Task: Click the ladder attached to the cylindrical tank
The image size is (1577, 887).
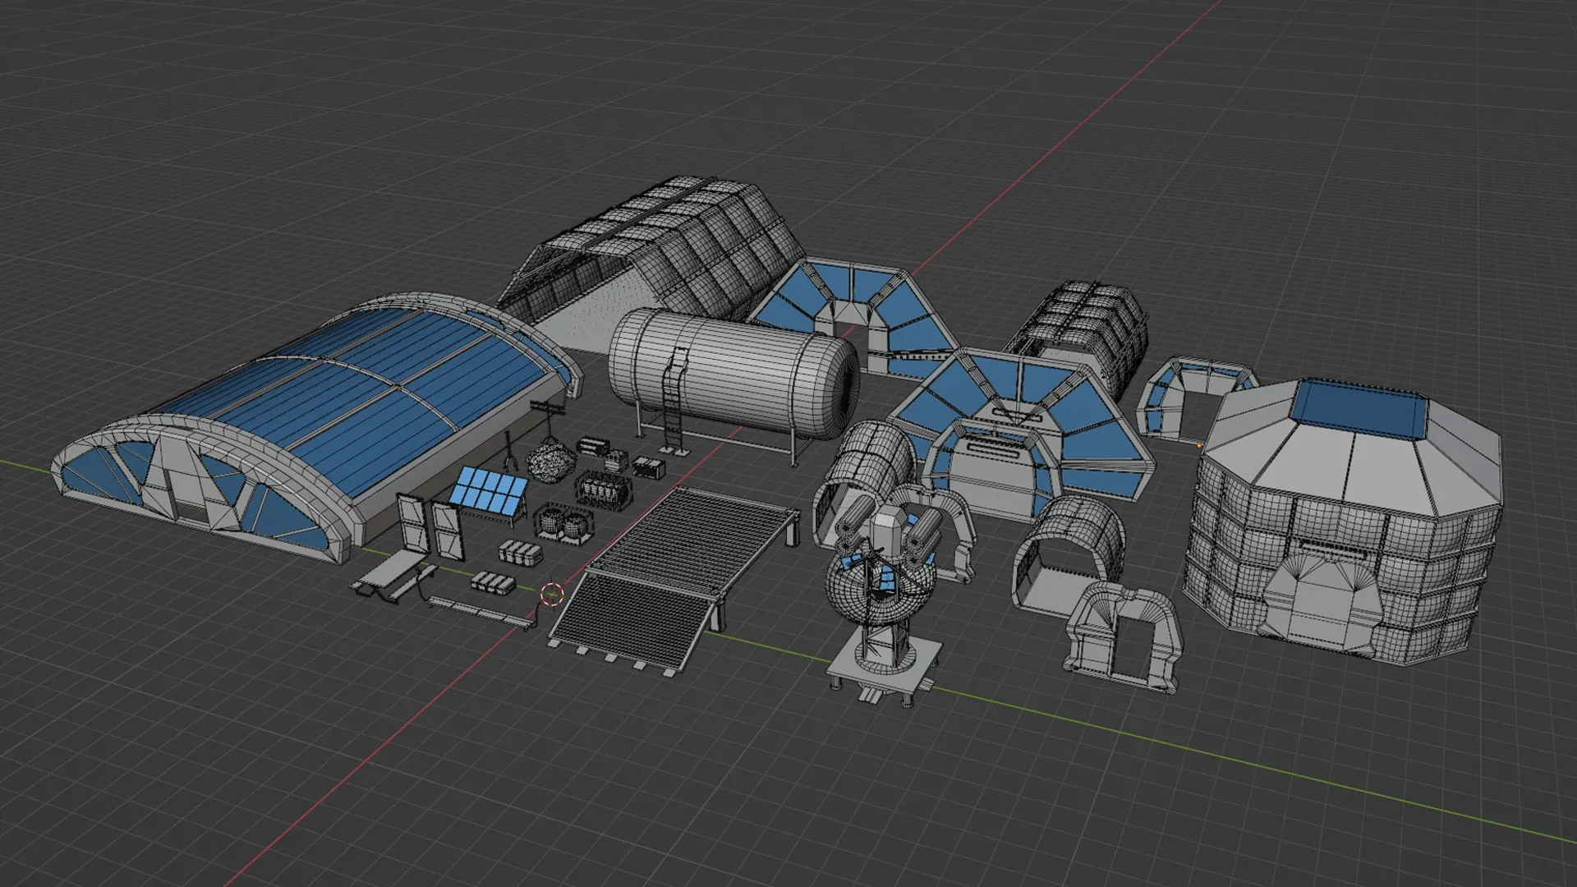Action: 674,400
